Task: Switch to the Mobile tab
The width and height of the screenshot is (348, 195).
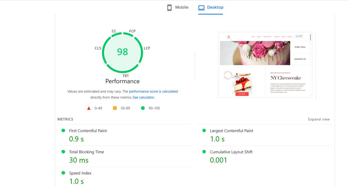Action: pyautogui.click(x=182, y=7)
